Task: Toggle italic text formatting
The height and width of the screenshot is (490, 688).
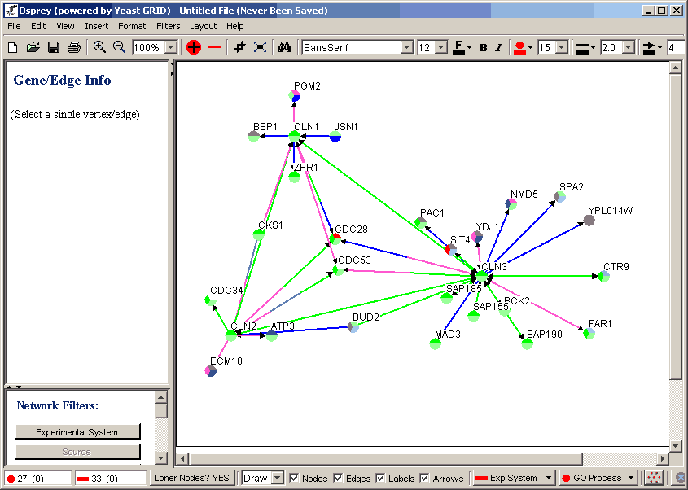Action: click(498, 47)
